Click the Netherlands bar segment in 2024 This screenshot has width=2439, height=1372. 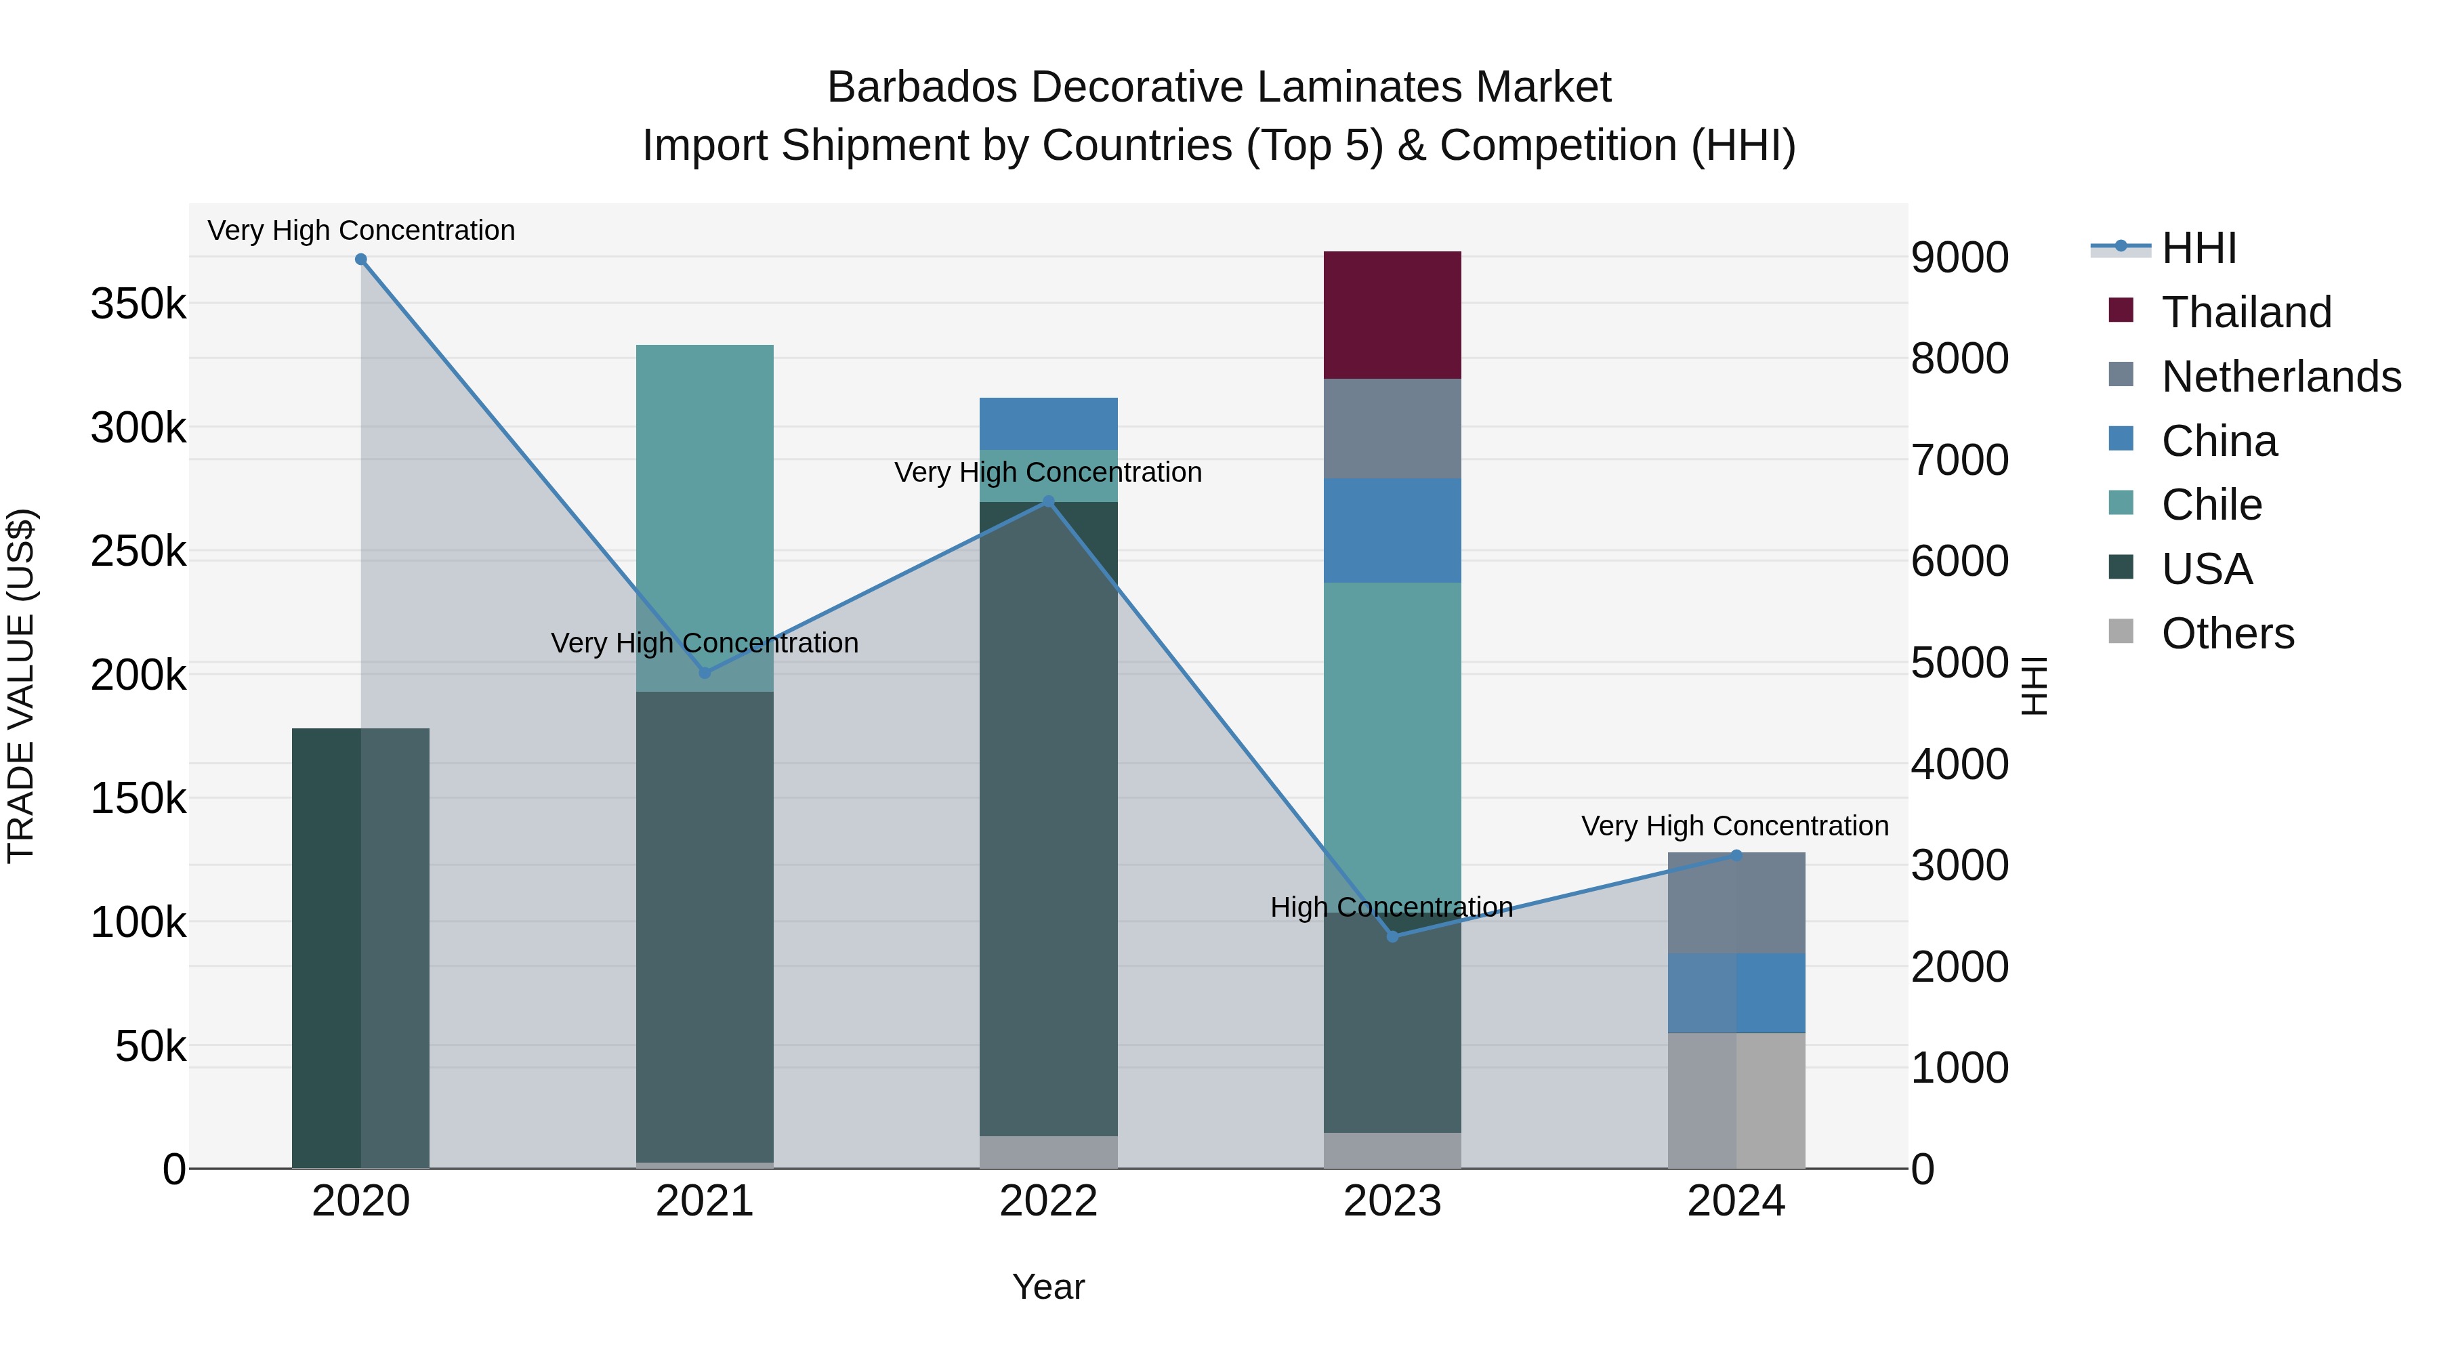(1736, 902)
